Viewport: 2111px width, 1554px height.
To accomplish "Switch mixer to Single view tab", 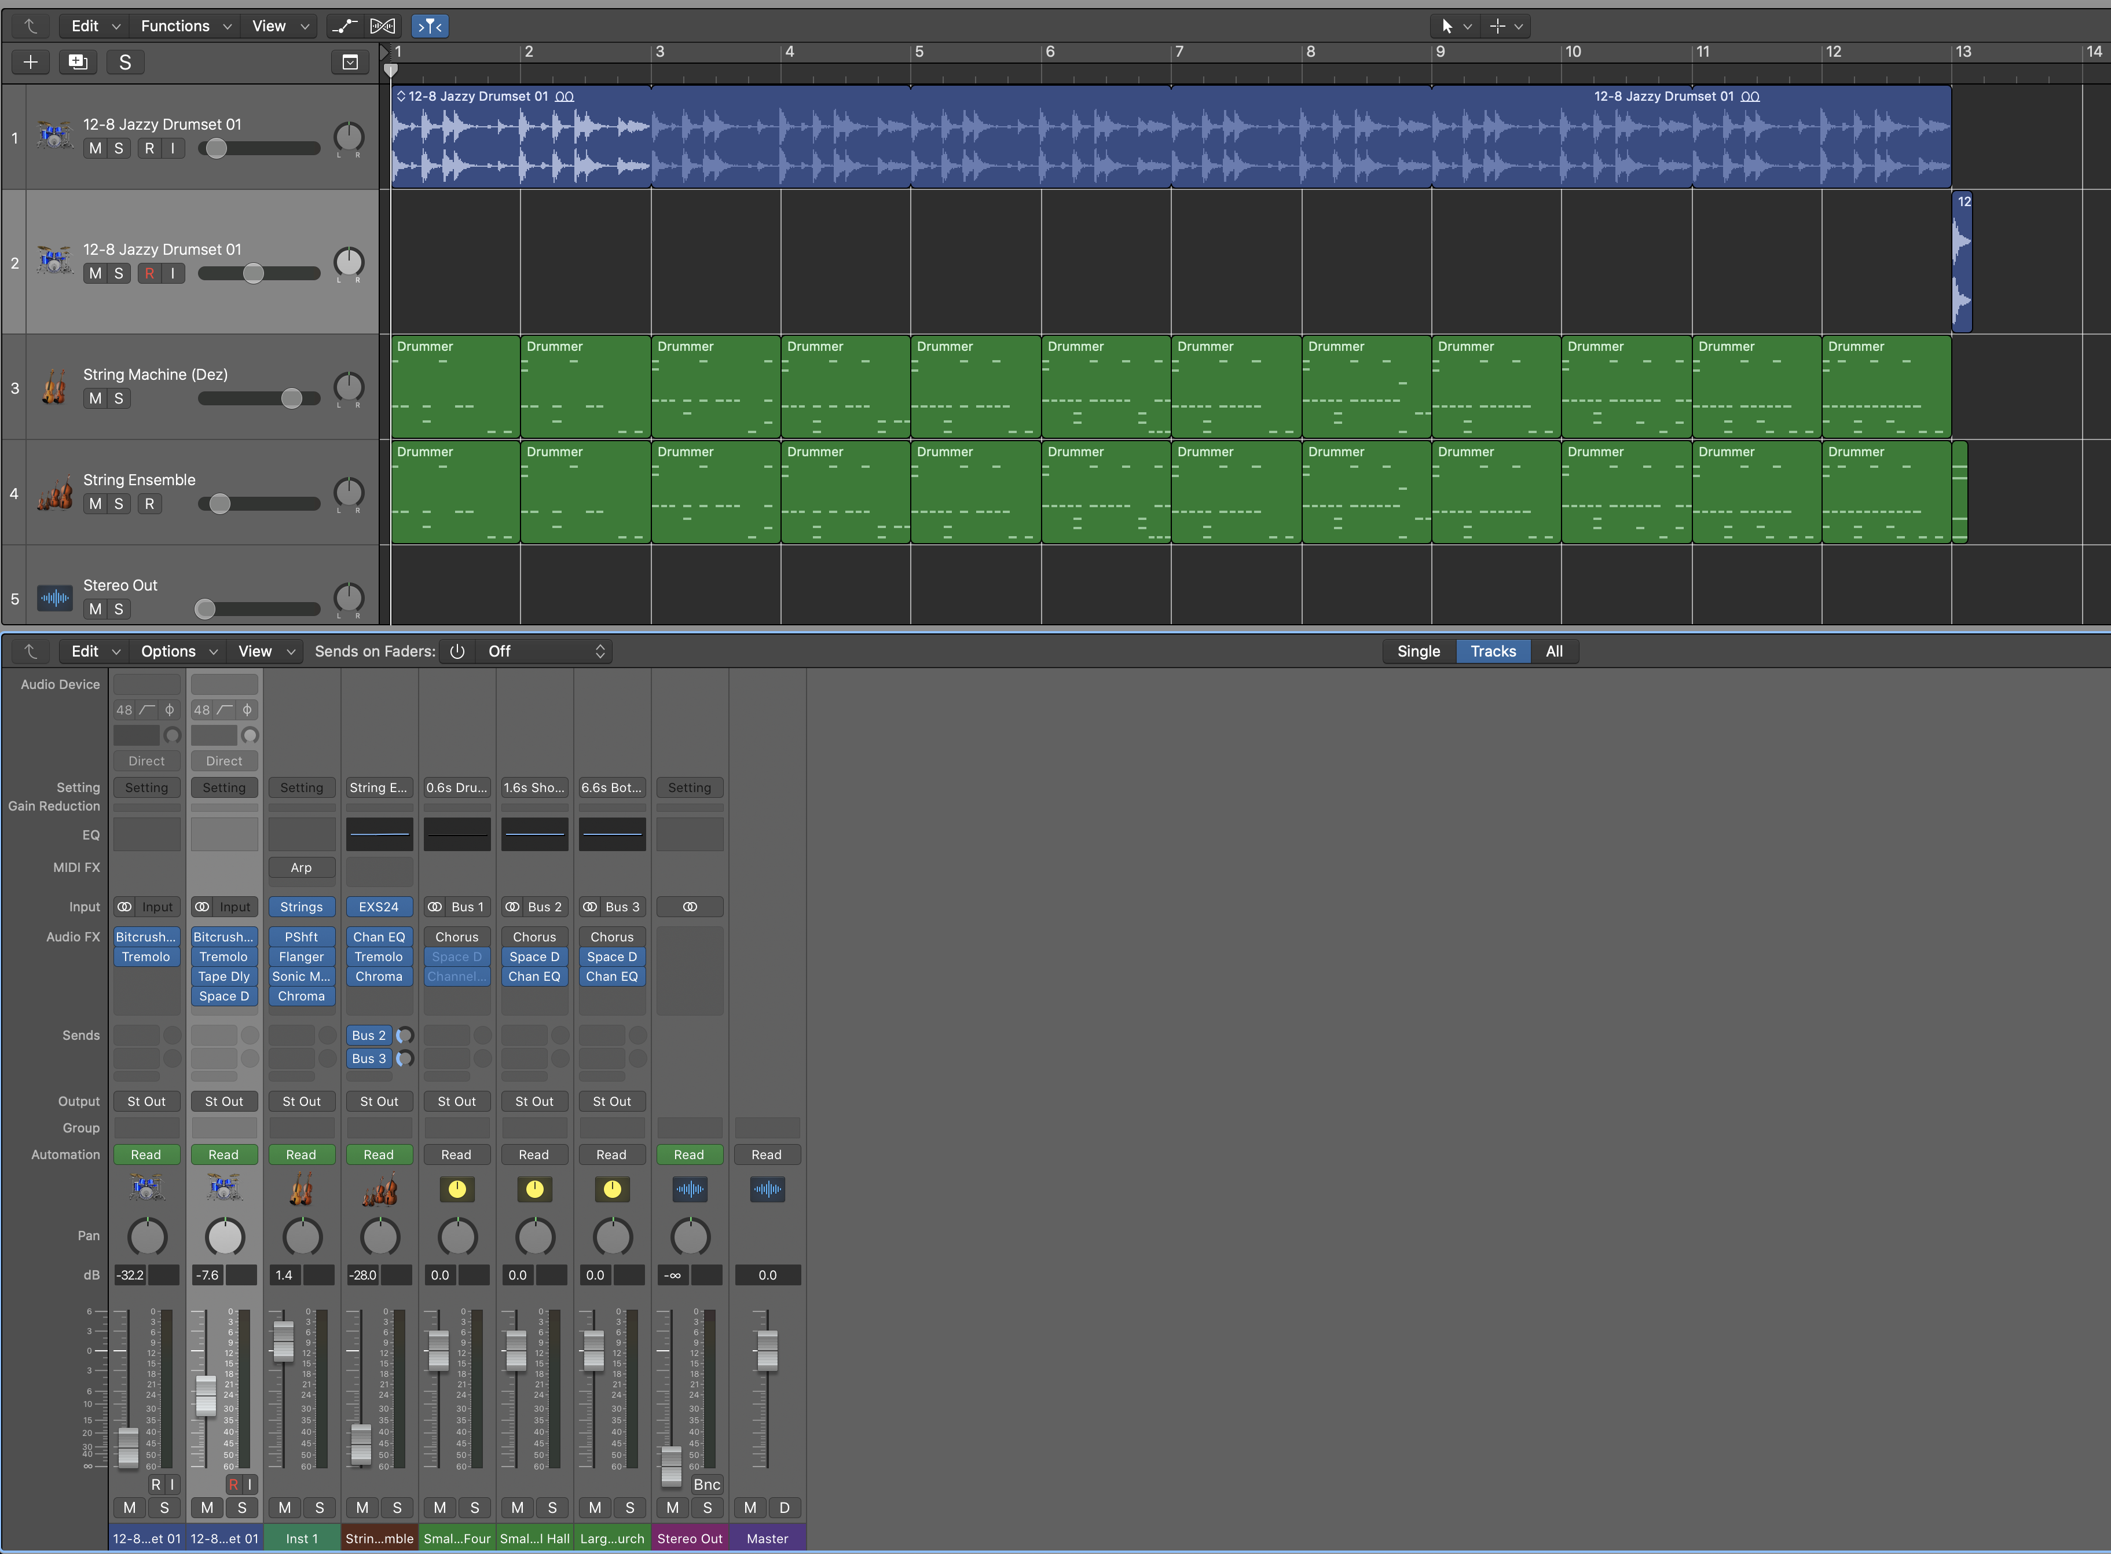I will (x=1418, y=651).
